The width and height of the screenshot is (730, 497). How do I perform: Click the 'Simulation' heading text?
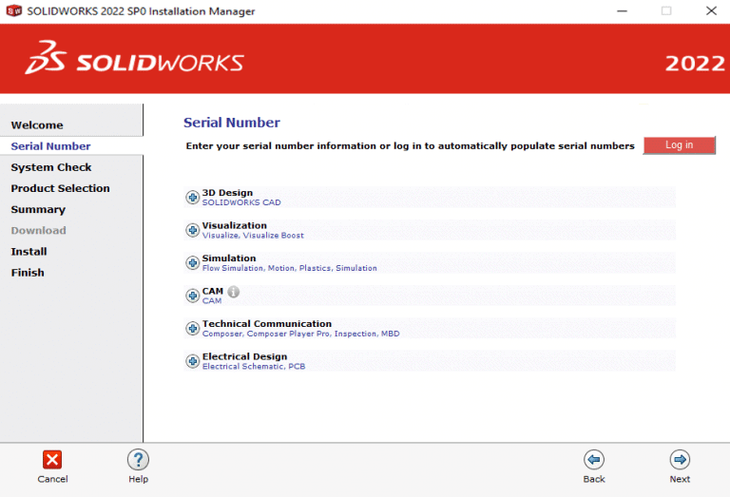click(229, 258)
